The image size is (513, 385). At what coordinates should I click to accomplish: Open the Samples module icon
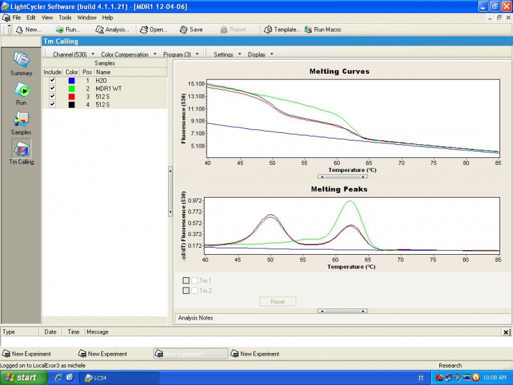click(x=21, y=120)
